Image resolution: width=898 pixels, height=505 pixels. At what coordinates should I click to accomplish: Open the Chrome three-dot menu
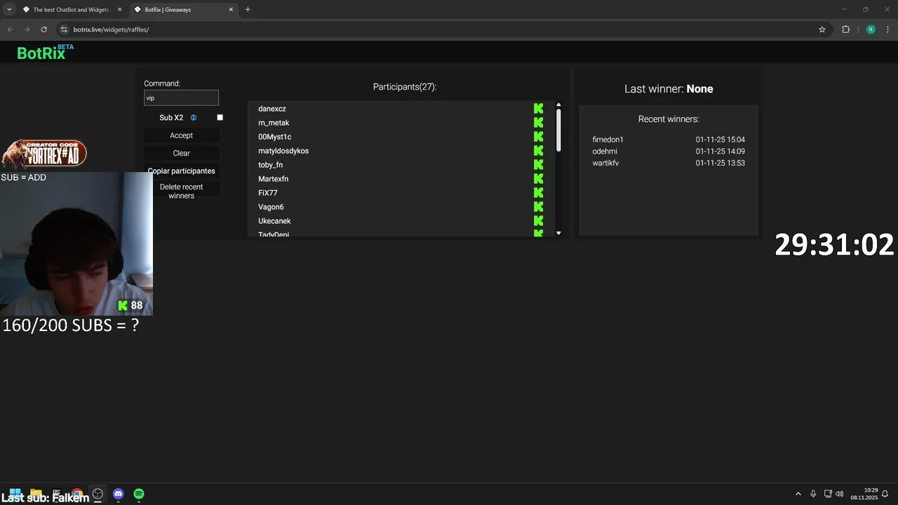[887, 29]
